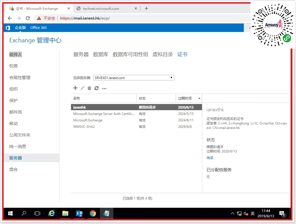Screen dimensions: 296x224
Task: Open the notification center icon
Action: pos(283,214)
